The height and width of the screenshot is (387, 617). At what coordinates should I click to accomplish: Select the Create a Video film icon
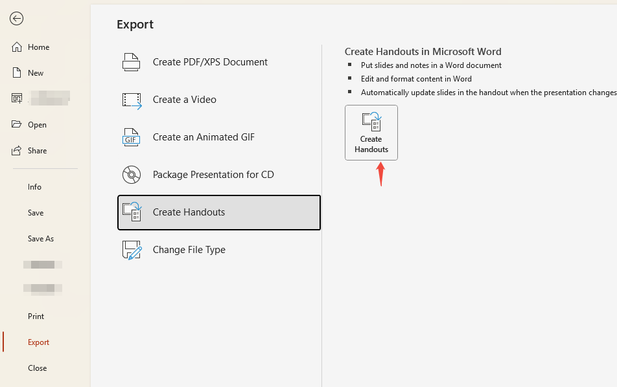132,100
